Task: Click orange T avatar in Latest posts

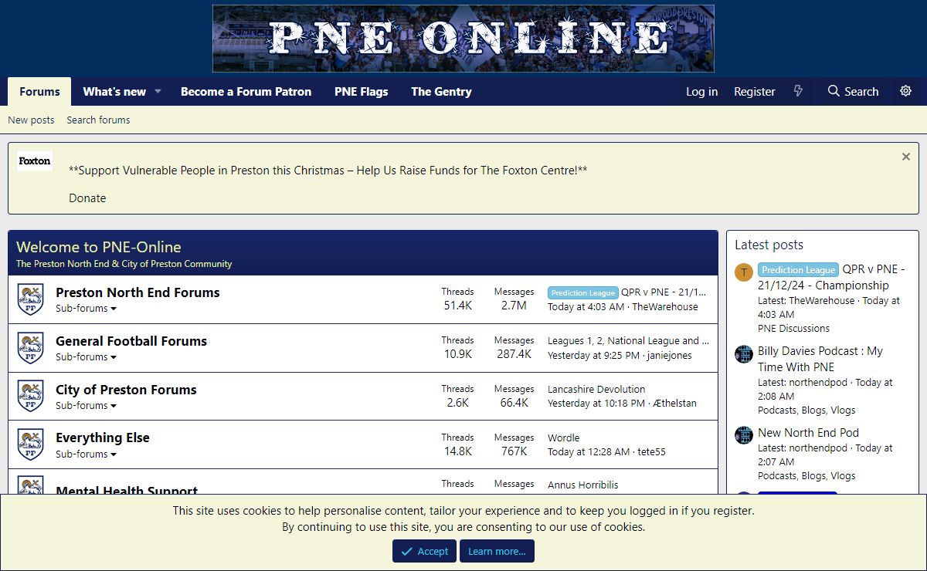Action: click(x=744, y=272)
